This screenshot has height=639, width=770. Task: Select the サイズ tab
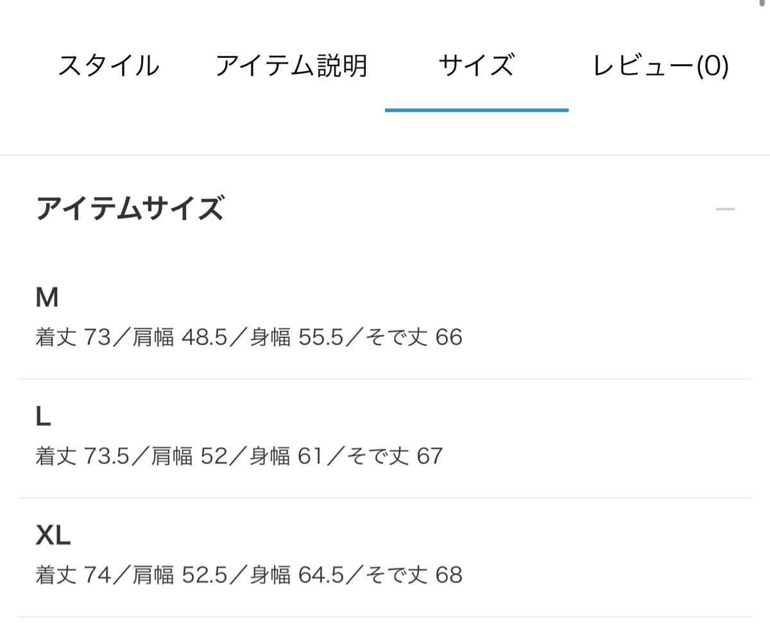pyautogui.click(x=476, y=66)
